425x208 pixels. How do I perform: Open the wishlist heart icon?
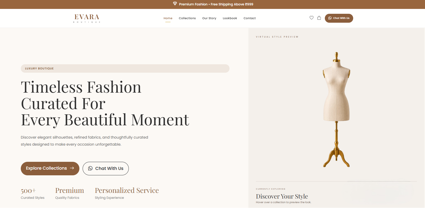311,18
